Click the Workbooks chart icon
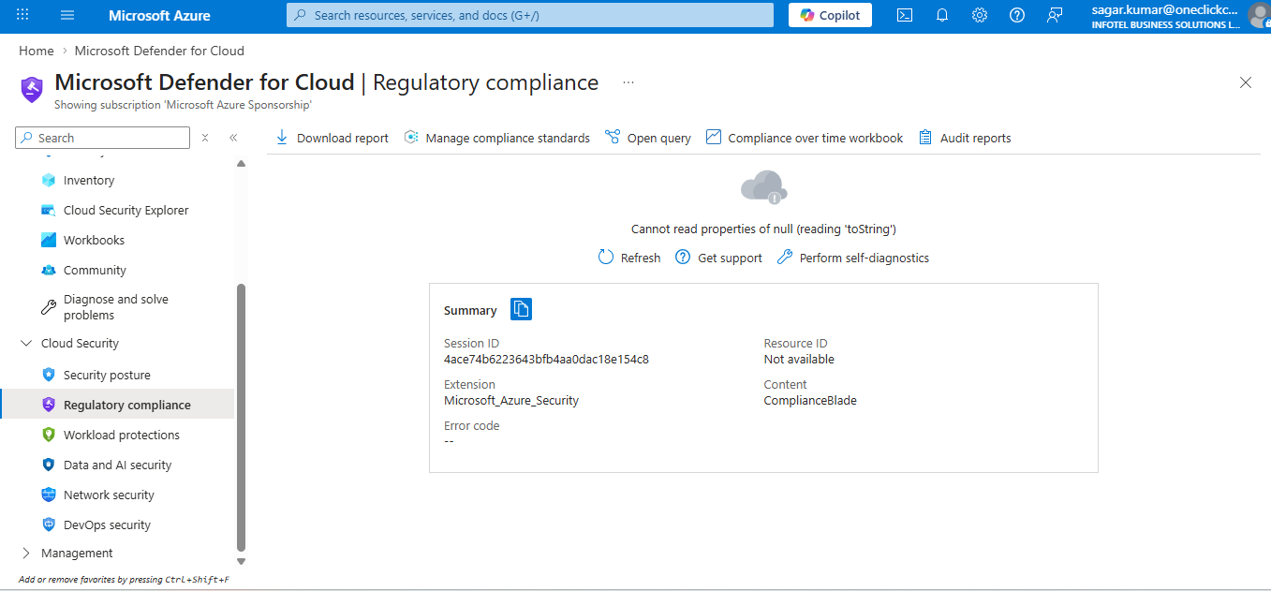 pyautogui.click(x=49, y=240)
